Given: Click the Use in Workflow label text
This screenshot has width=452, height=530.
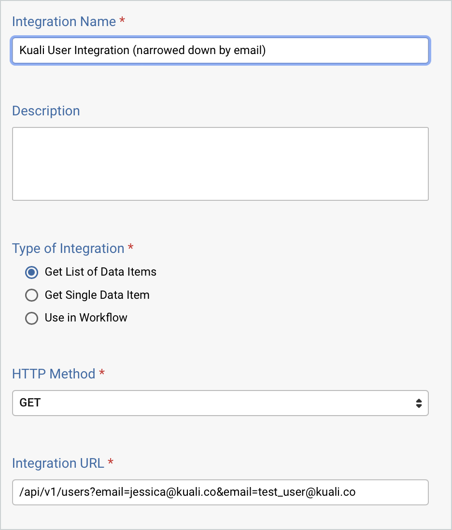Looking at the screenshot, I should click(x=86, y=318).
